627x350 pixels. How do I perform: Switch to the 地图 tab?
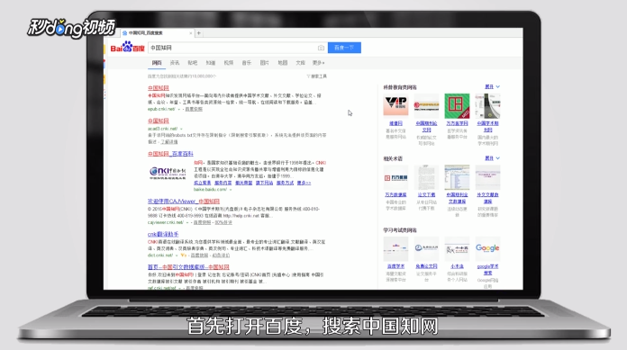click(283, 63)
